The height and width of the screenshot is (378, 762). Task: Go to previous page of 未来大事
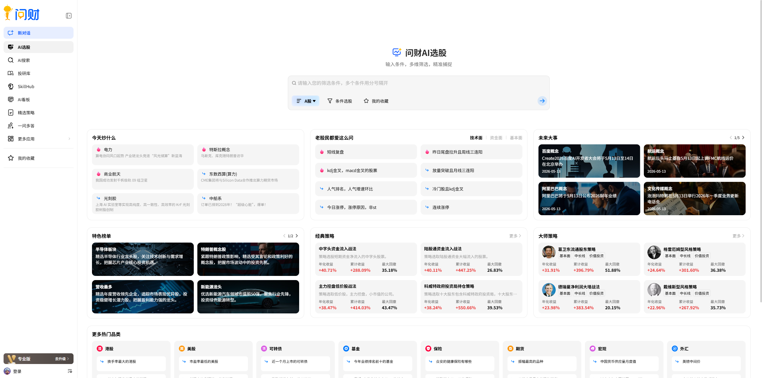731,138
